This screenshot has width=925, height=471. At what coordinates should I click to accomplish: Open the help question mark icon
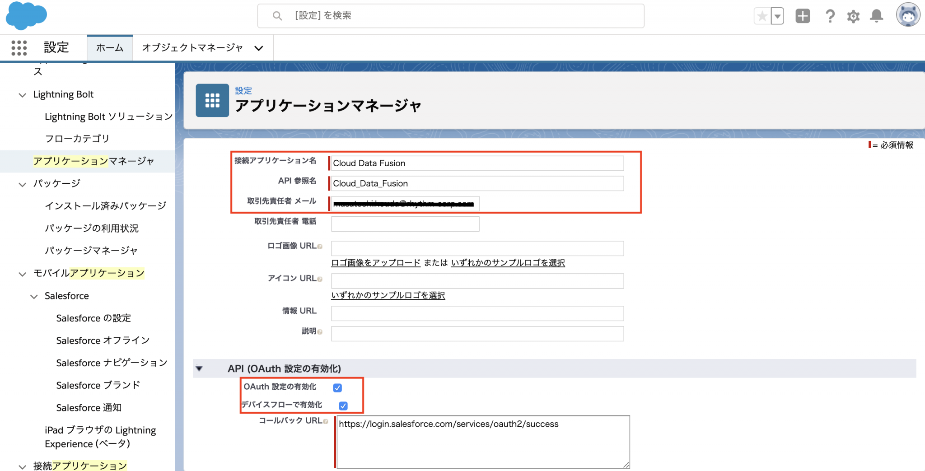click(830, 16)
